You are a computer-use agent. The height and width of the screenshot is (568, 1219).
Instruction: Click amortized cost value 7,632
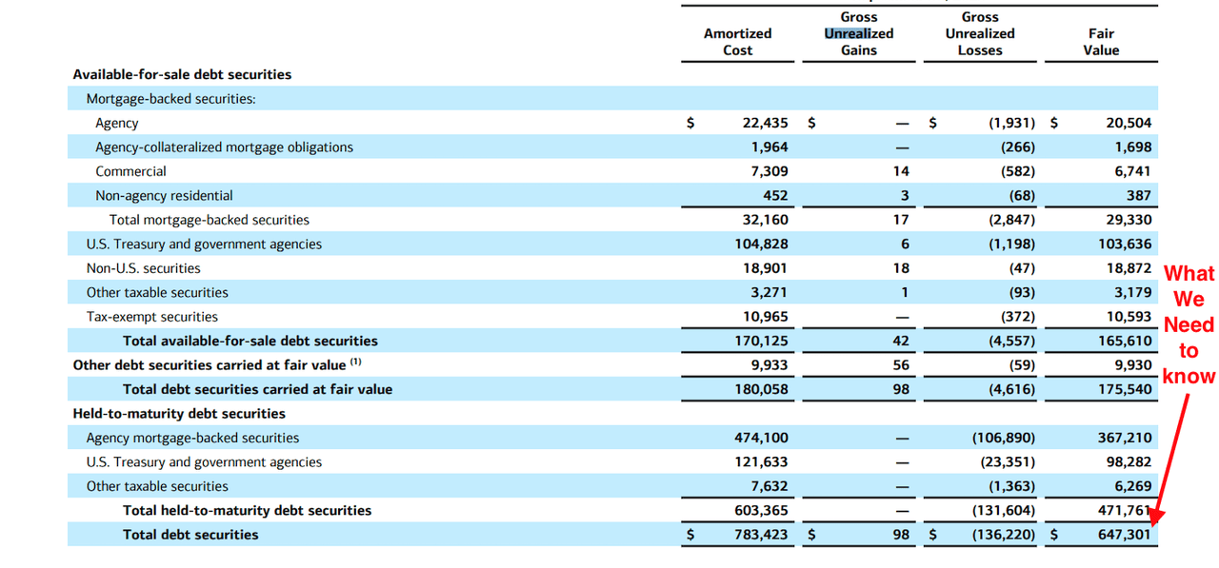pos(769,486)
